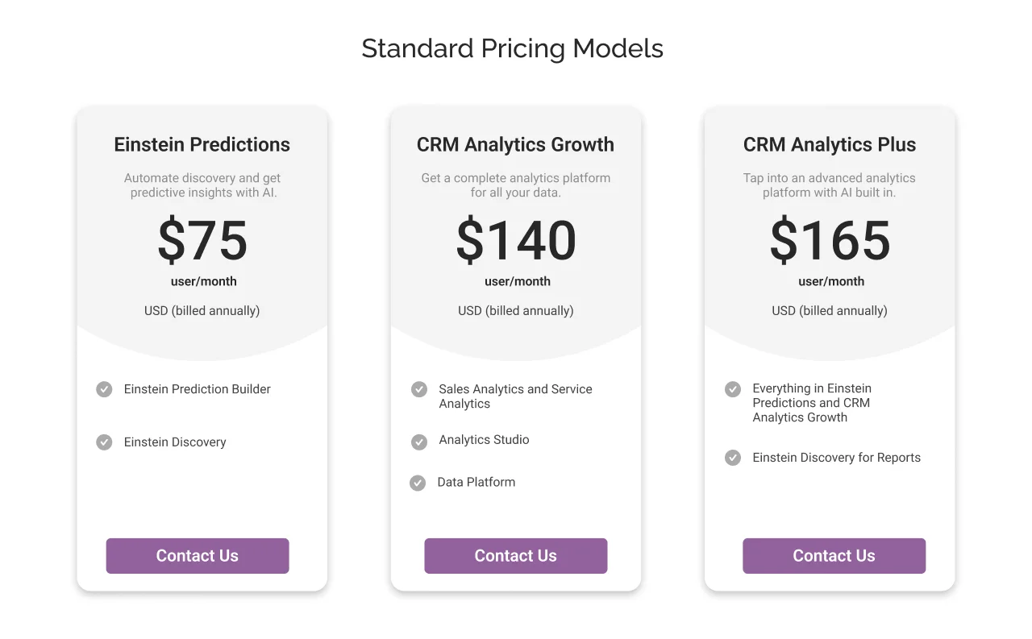Viewport: 1032px width, 639px height.
Task: Click the $140 price label
Action: click(515, 242)
